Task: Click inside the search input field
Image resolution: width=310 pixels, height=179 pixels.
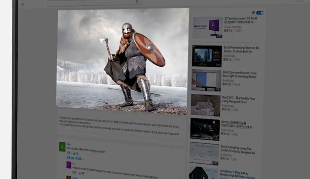Action: 91,3
